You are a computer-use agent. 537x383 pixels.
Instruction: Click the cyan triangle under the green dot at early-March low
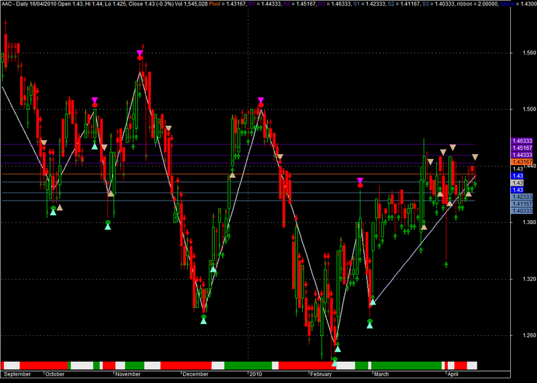[x=370, y=325]
